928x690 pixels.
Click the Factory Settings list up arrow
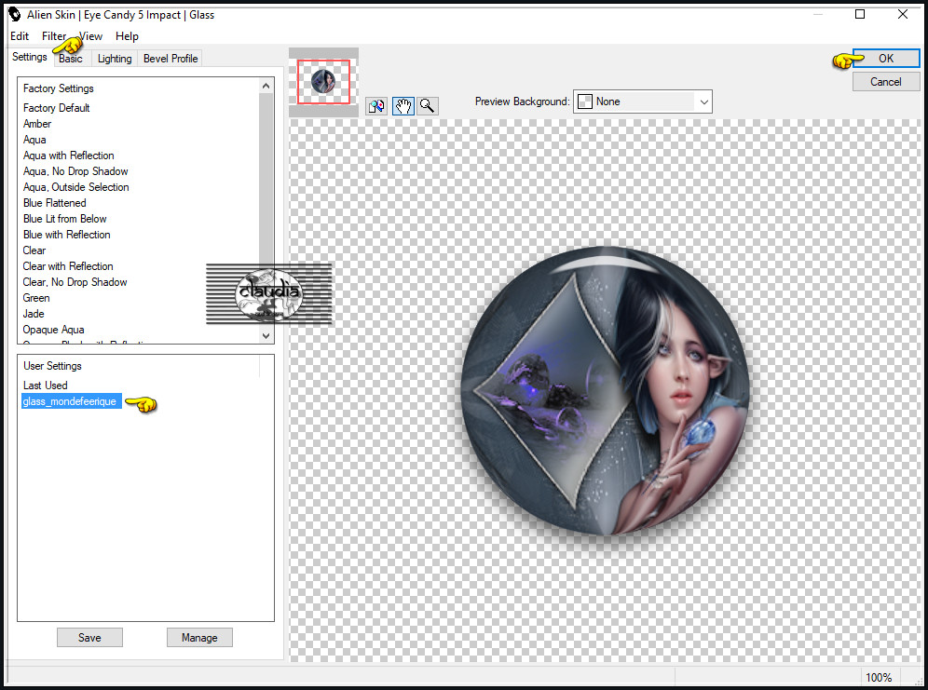(x=266, y=86)
